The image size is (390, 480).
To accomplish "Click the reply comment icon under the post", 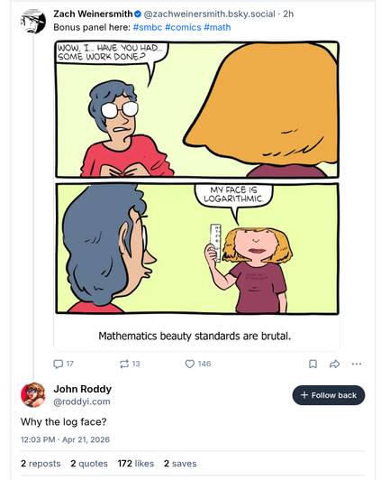I will [x=58, y=364].
